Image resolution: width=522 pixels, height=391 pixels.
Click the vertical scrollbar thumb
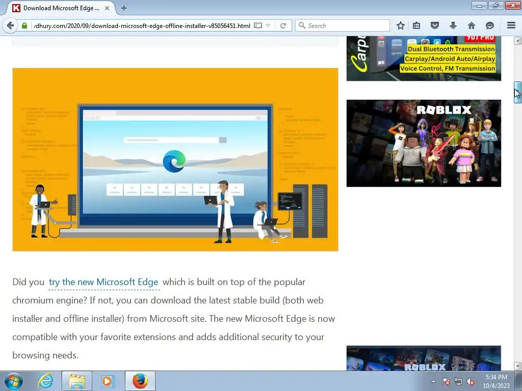(517, 92)
